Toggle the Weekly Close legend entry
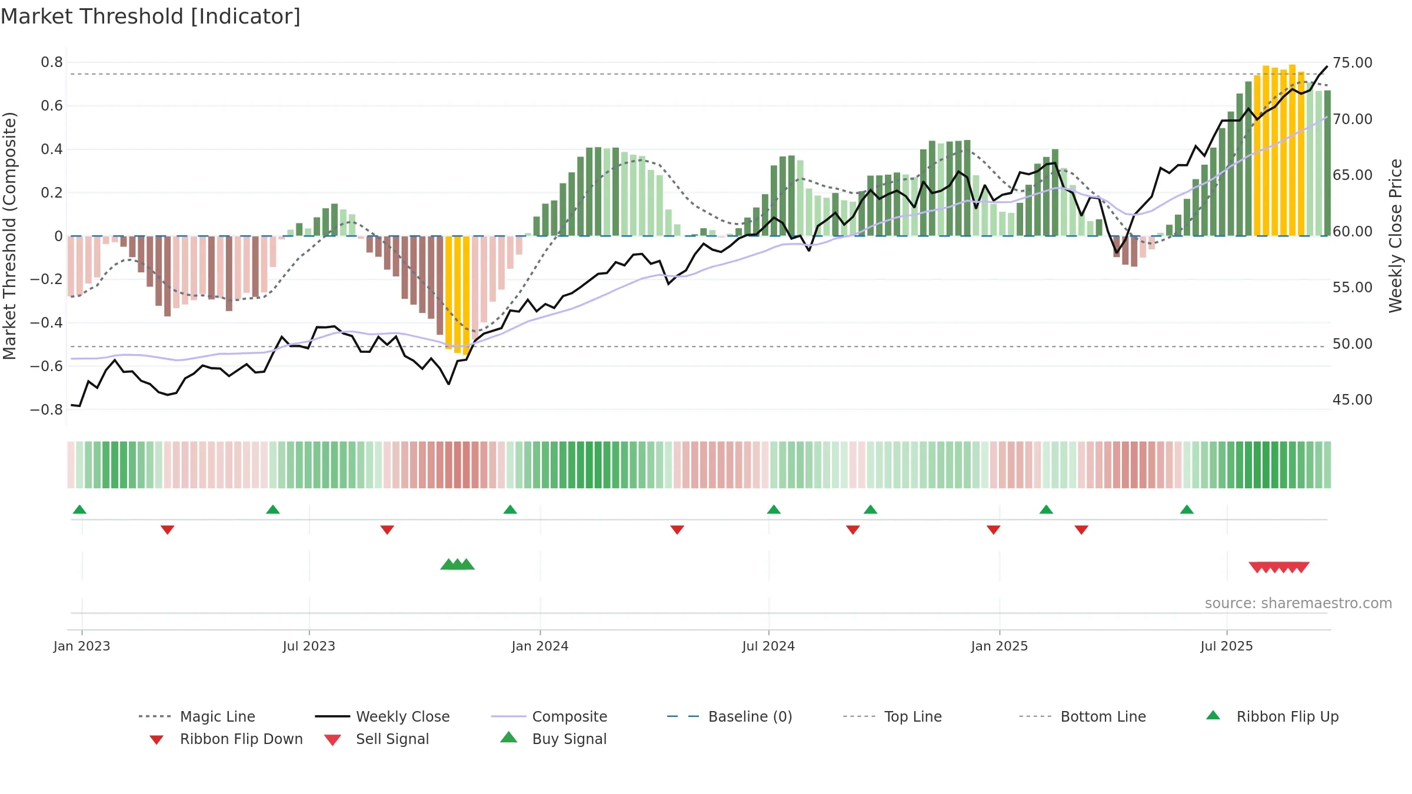 click(x=382, y=716)
